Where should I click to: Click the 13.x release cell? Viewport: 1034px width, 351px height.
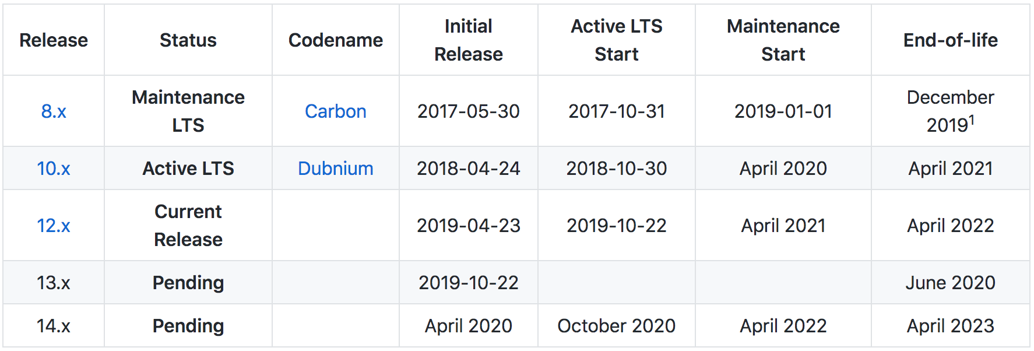[54, 283]
